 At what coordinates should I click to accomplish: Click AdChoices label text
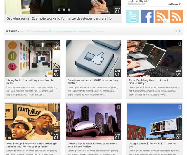tap(173, 4)
